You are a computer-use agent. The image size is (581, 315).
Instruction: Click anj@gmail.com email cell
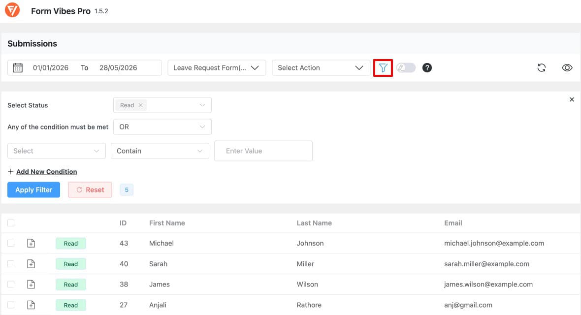click(468, 305)
